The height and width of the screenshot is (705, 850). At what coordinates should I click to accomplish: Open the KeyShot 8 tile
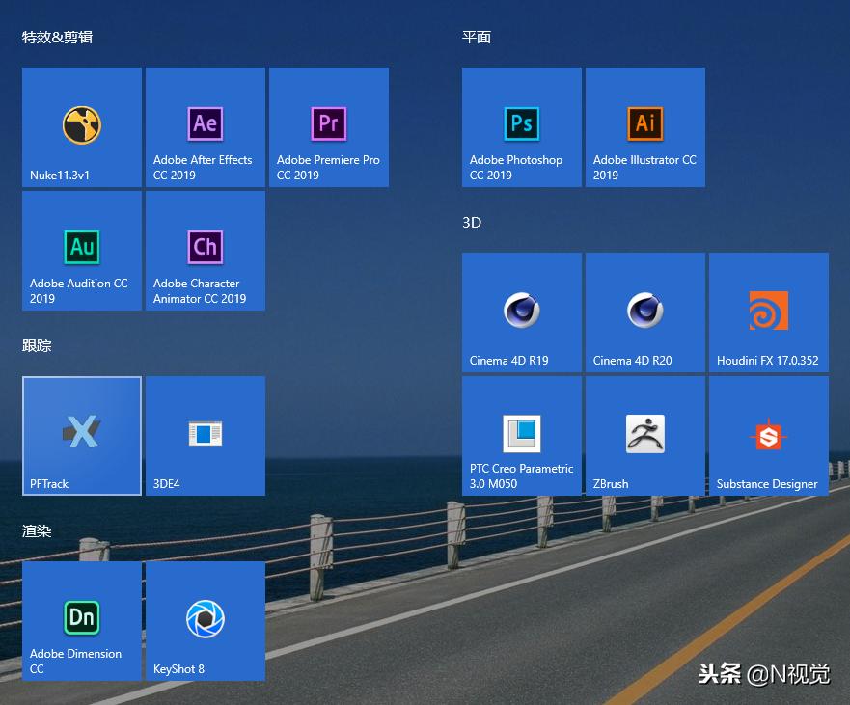click(206, 621)
